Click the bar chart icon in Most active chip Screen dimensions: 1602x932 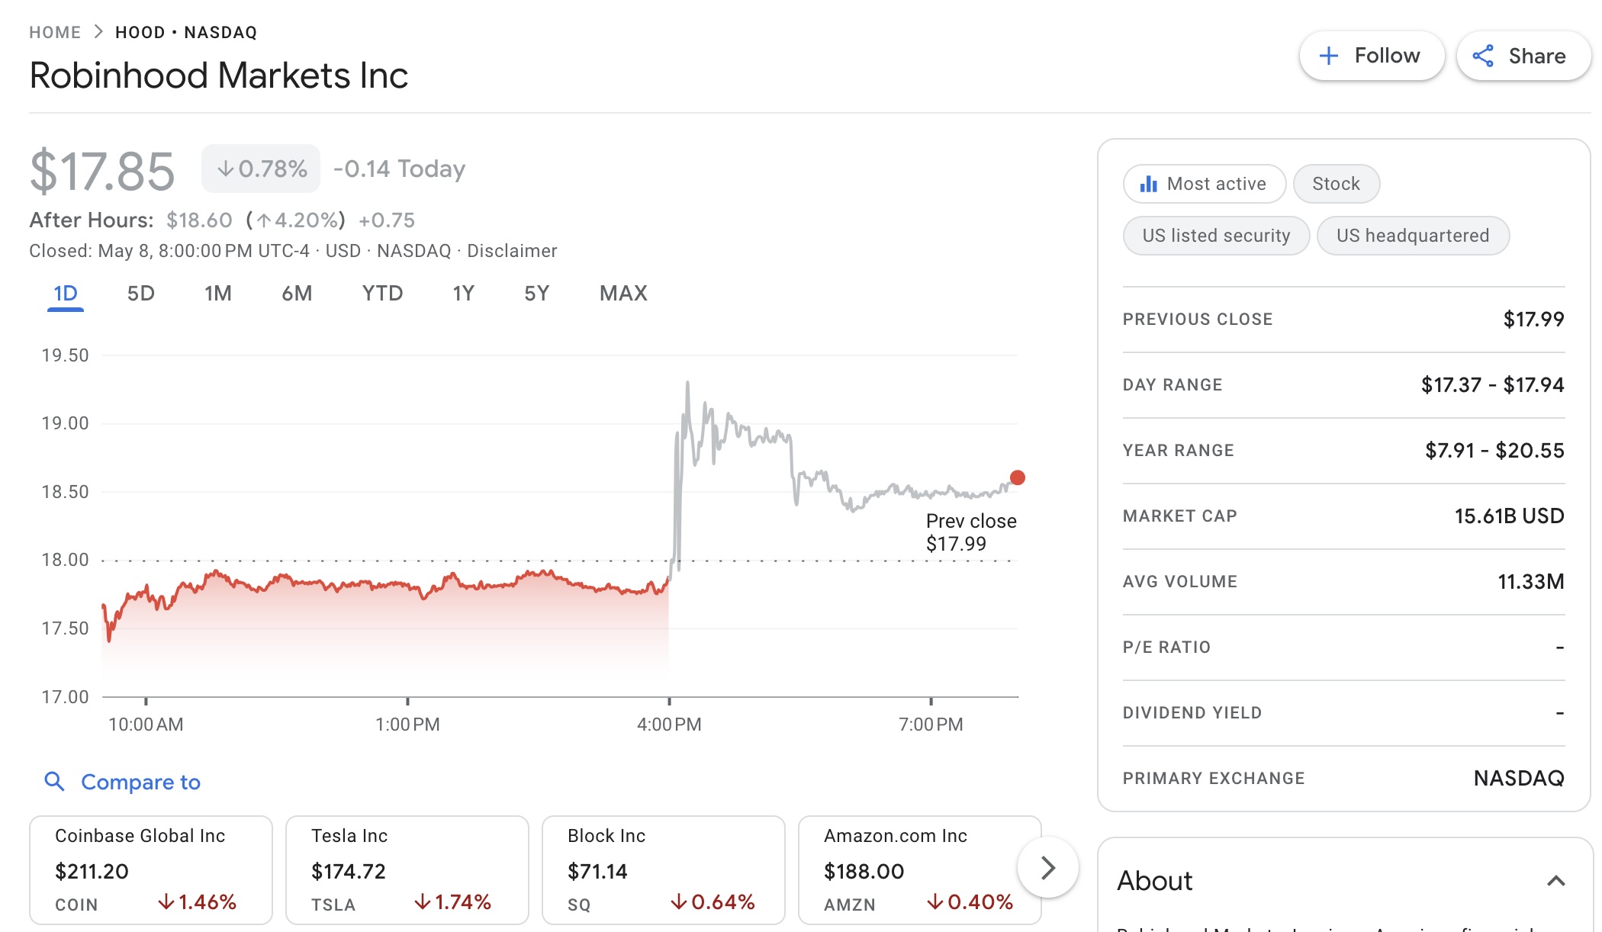pyautogui.click(x=1148, y=184)
